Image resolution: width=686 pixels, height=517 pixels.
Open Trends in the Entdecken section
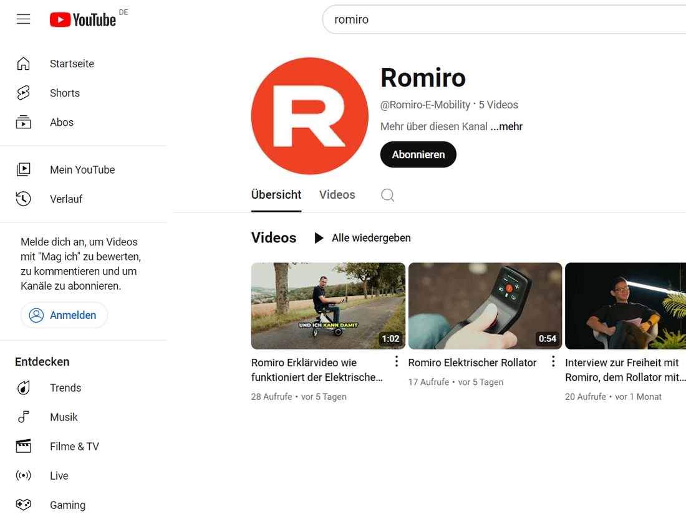[65, 387]
